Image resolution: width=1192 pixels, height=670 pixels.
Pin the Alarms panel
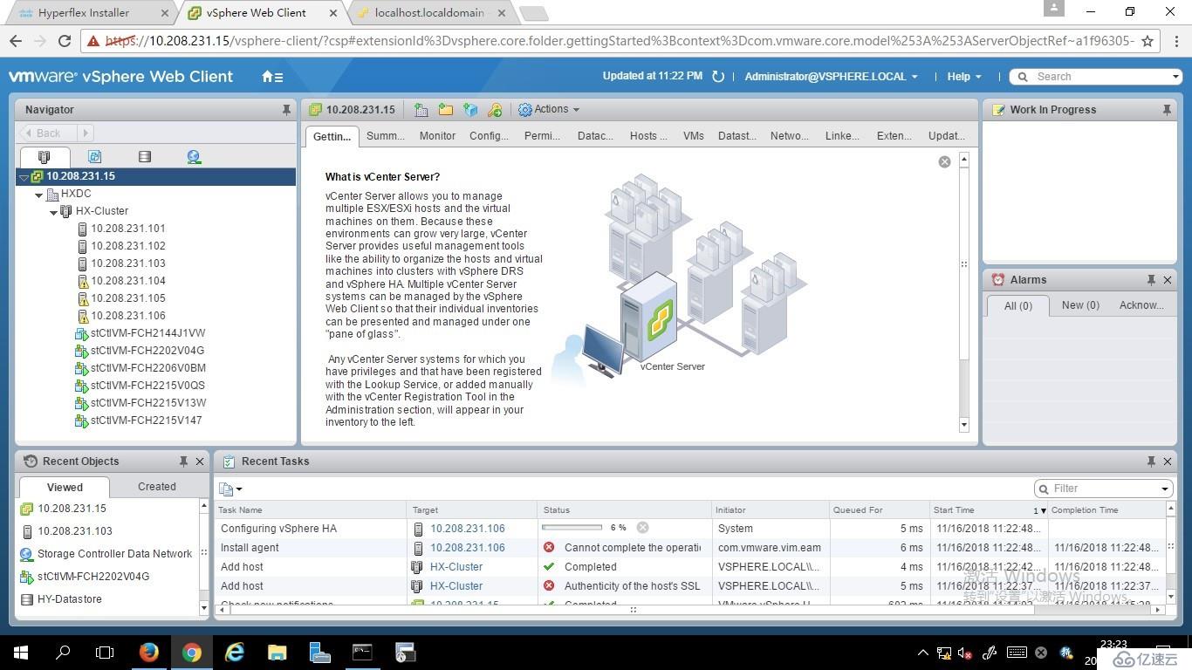click(1151, 280)
